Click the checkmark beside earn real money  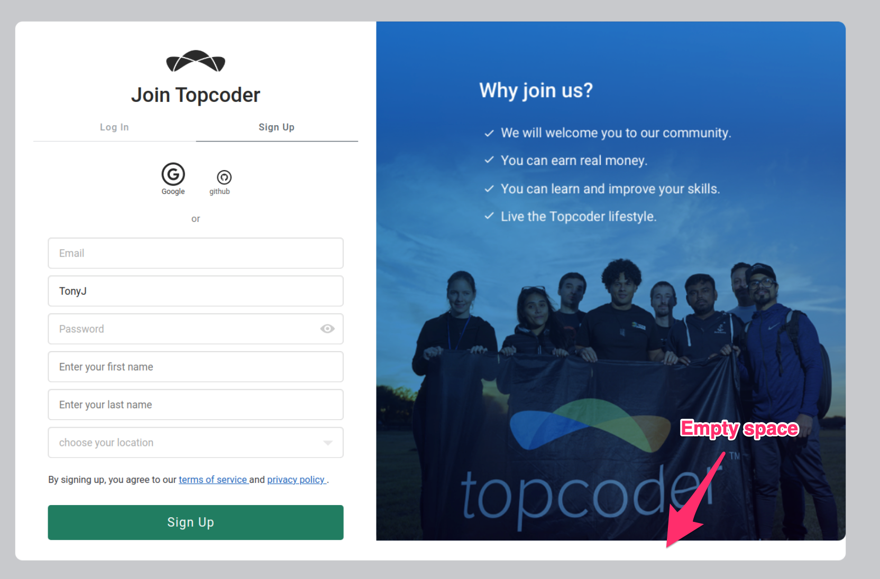click(489, 160)
